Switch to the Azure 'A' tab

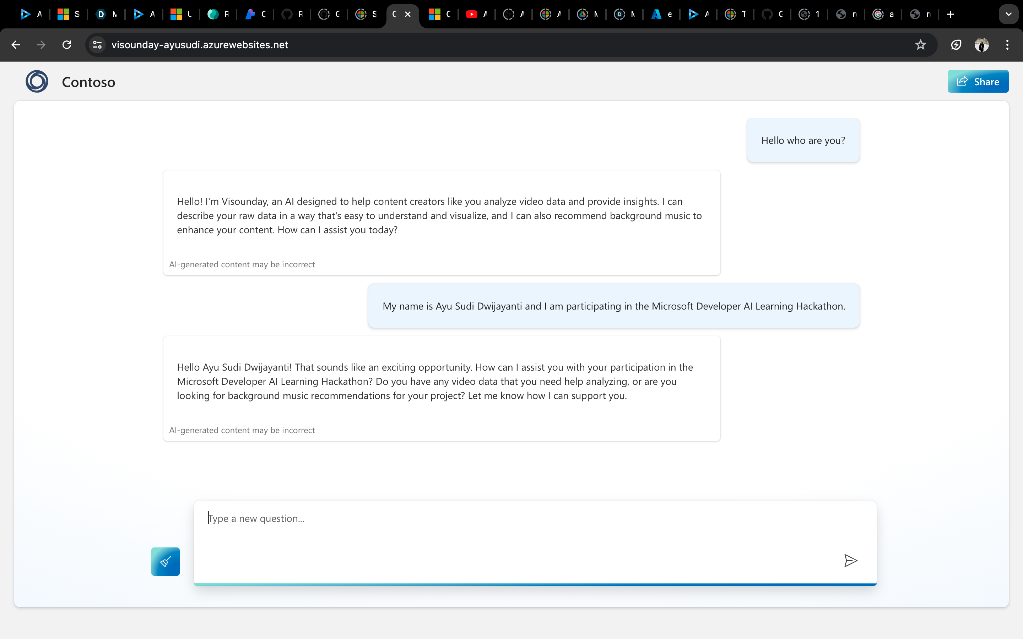[661, 14]
